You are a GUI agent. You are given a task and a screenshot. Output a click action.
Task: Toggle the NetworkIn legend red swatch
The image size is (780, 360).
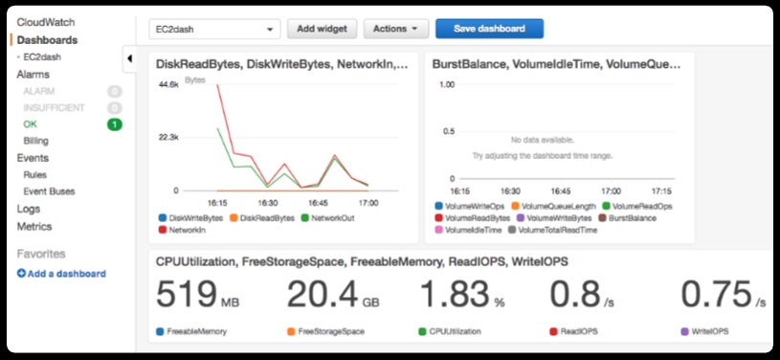click(x=162, y=230)
